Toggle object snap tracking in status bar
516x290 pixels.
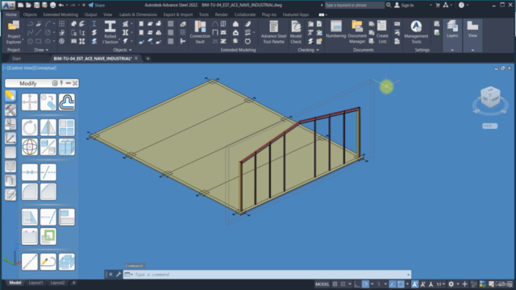tap(393, 284)
